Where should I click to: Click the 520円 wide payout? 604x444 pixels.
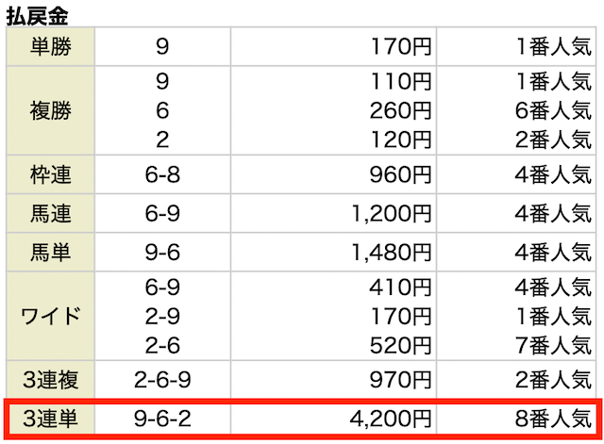(400, 345)
